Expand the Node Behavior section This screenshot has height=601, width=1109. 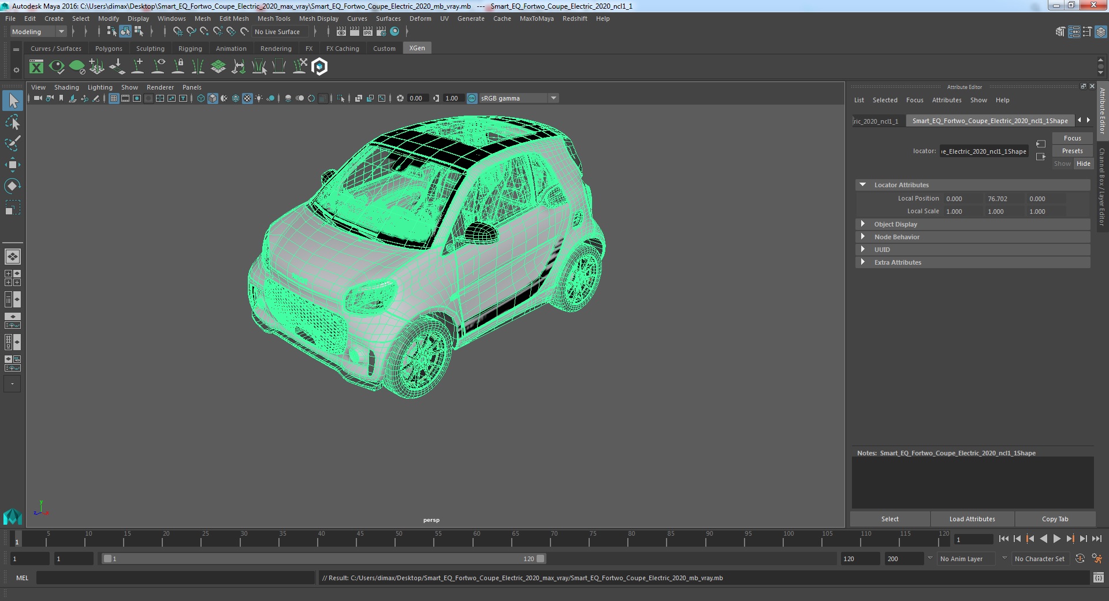[x=862, y=237]
